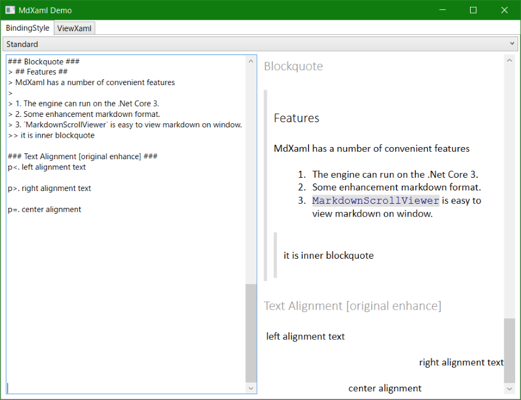Click the Blockquote heading in preview
Image resolution: width=521 pixels, height=400 pixels.
pyautogui.click(x=293, y=67)
